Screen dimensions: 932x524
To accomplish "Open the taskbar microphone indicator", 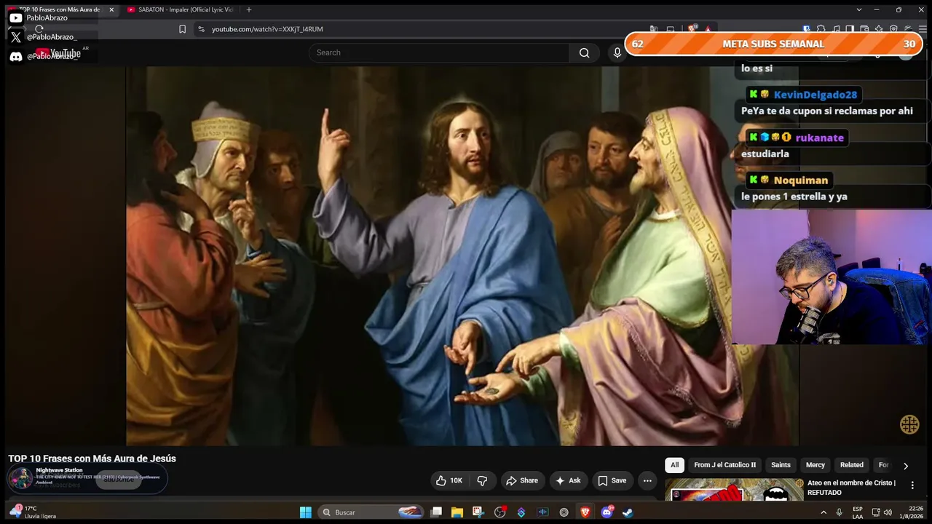I will [839, 512].
